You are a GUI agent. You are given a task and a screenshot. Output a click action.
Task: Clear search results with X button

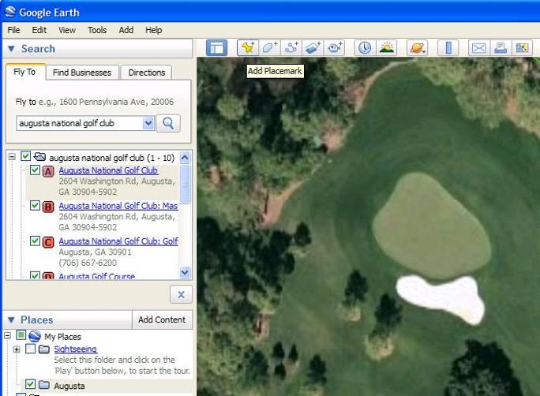click(x=181, y=294)
